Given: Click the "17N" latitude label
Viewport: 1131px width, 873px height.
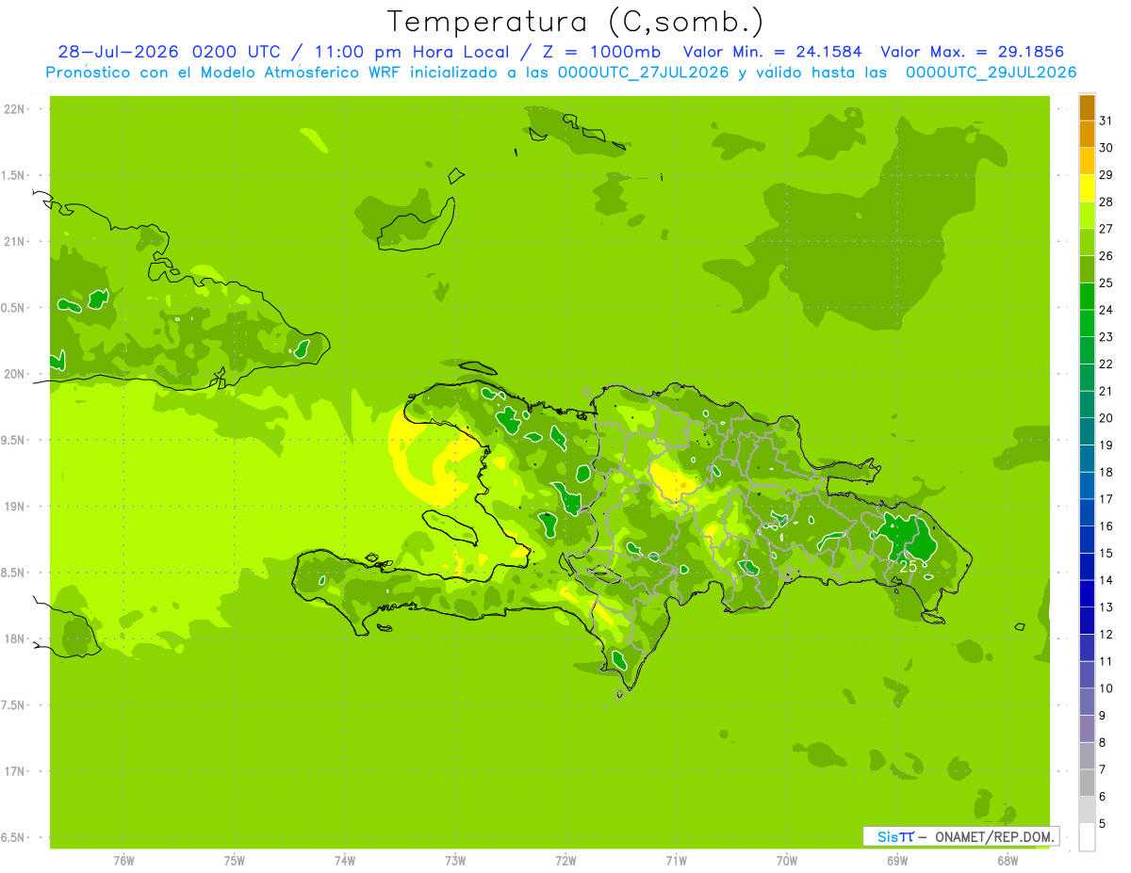Looking at the screenshot, I should (13, 771).
